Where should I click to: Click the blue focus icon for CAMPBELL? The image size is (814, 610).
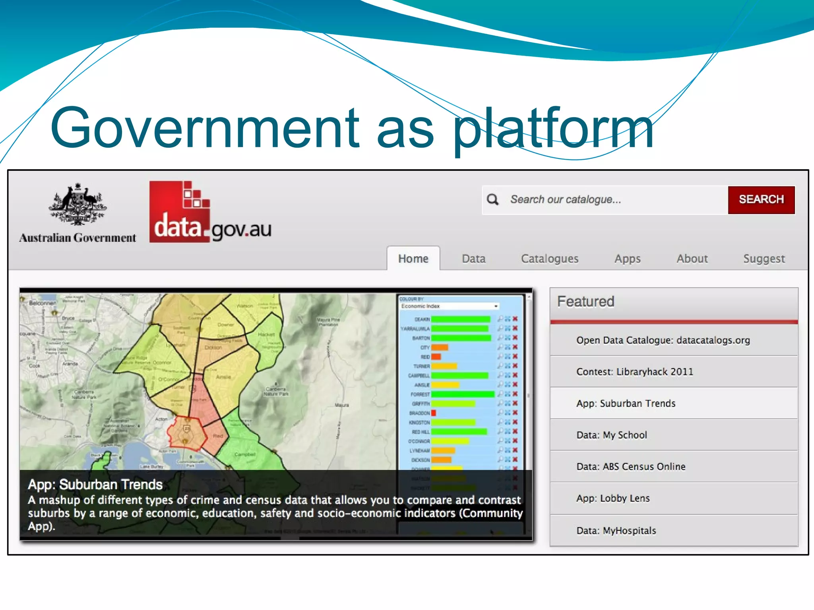click(508, 375)
